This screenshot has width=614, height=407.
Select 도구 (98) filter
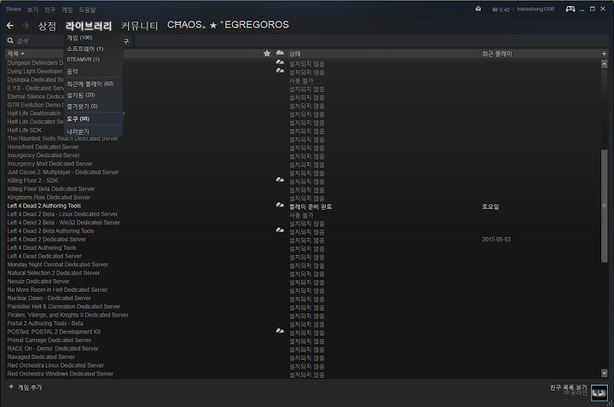(x=78, y=119)
